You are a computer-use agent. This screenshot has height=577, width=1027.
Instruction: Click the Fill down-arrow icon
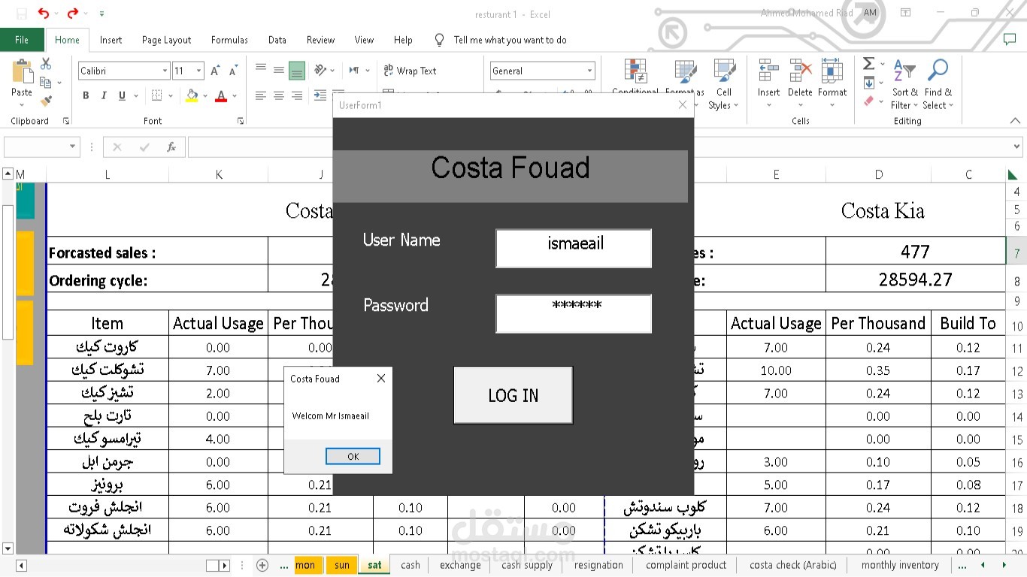pos(869,83)
